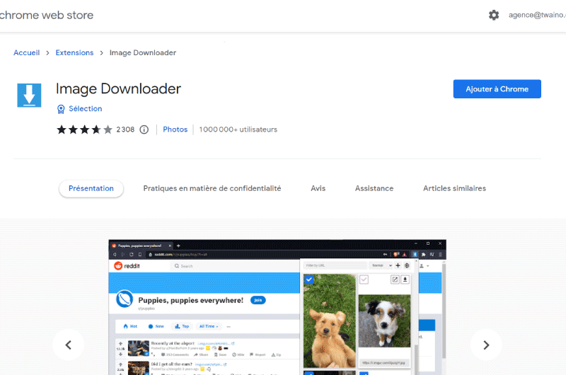Image resolution: width=566 pixels, height=375 pixels.
Task: Open the Chrome Web Store settings gear
Action: click(493, 15)
